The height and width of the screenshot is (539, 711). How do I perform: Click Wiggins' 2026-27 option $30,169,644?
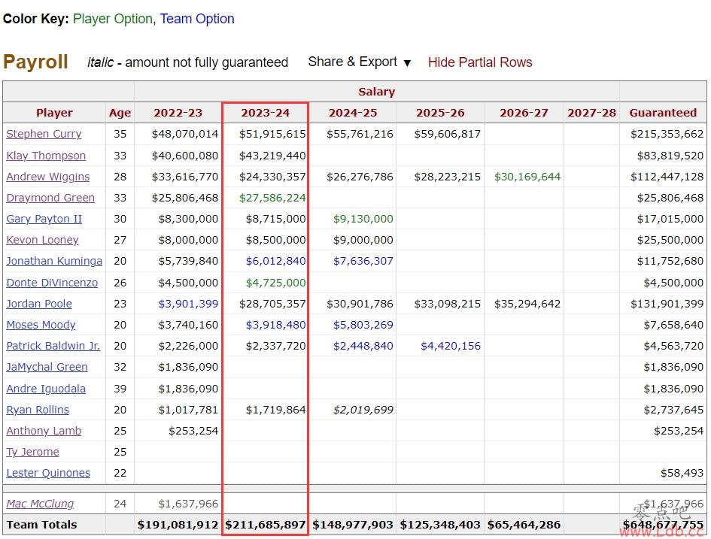tap(527, 177)
